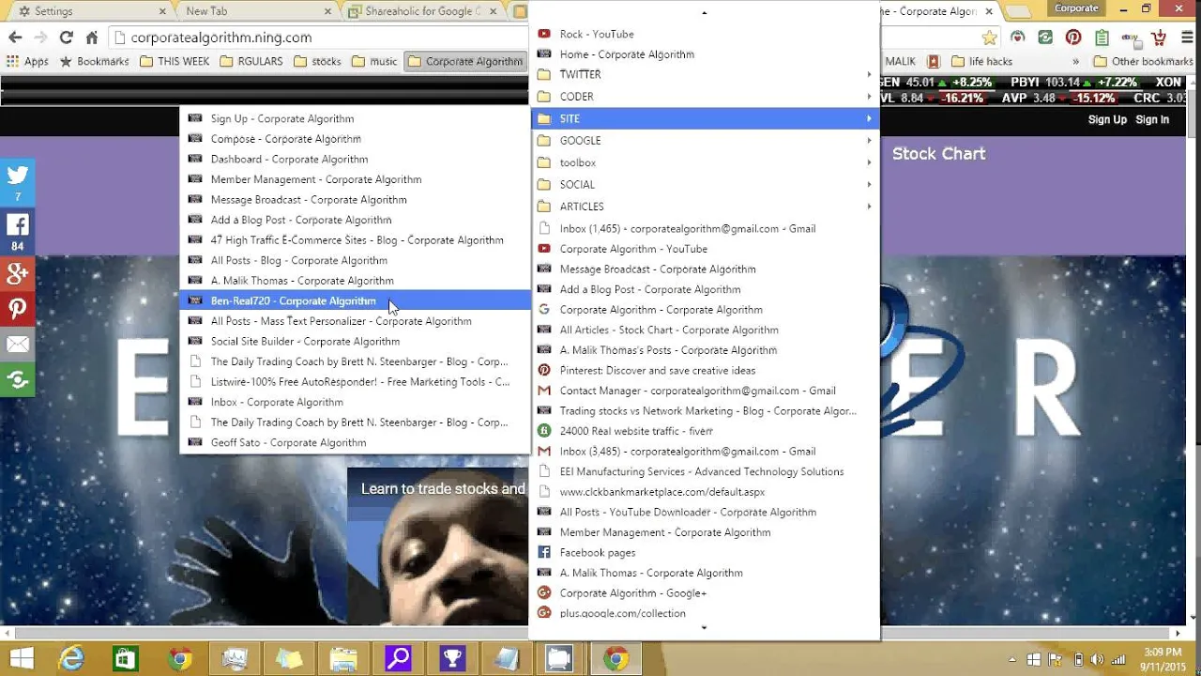The height and width of the screenshot is (676, 1201).
Task: Open purple magnifier search app in taskbar
Action: 398,658
